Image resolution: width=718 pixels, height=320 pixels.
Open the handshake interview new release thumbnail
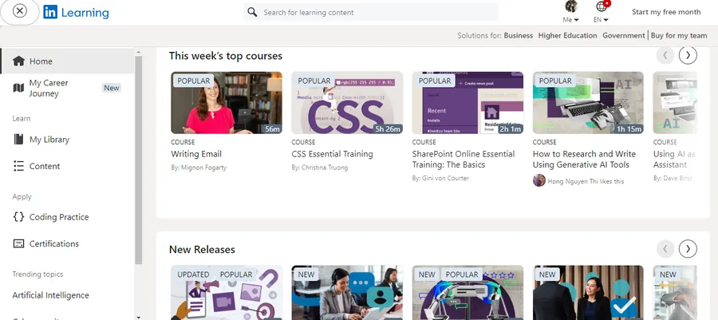coord(589,293)
